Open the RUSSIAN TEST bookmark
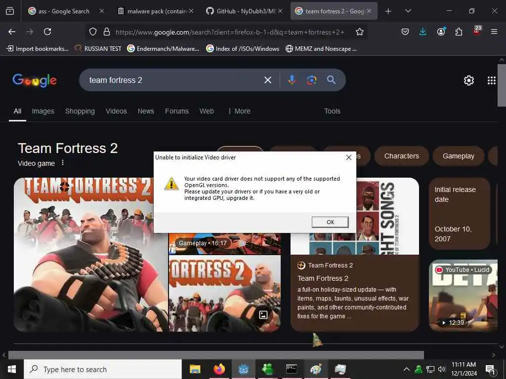The height and width of the screenshot is (379, 506). coord(98,49)
